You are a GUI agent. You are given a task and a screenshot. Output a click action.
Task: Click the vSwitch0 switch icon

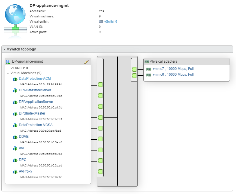pos(101,21)
